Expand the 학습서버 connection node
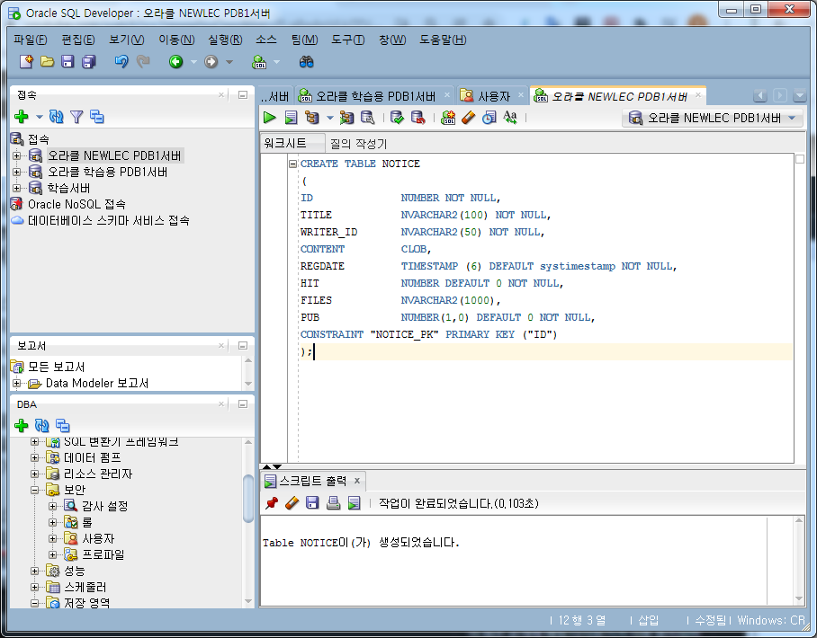Viewport: 817px width, 638px height. click(x=17, y=188)
